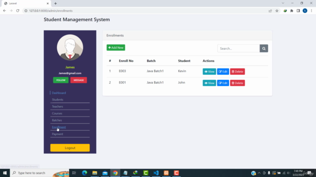Click the green FOLLOW button

click(x=61, y=80)
